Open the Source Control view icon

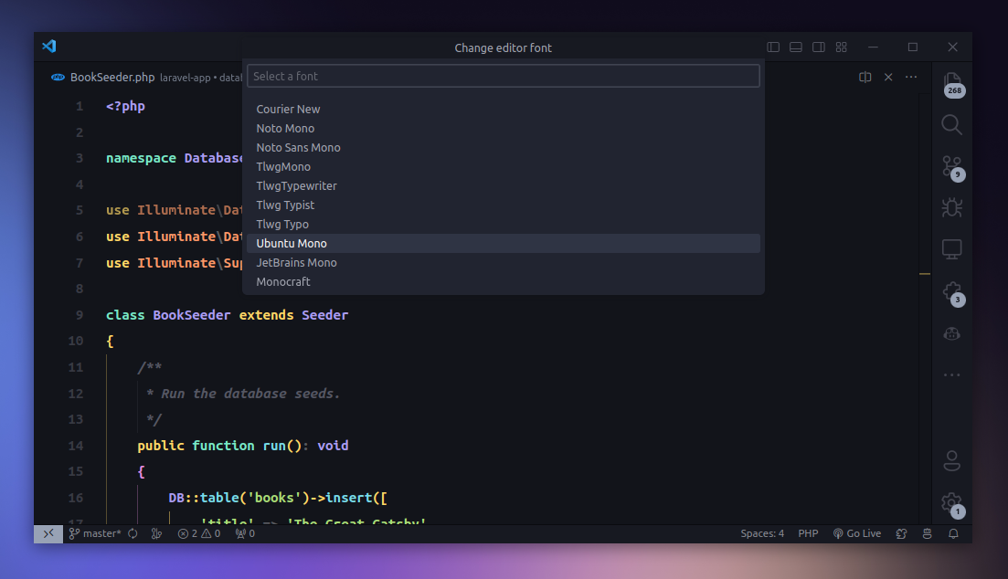tap(952, 167)
